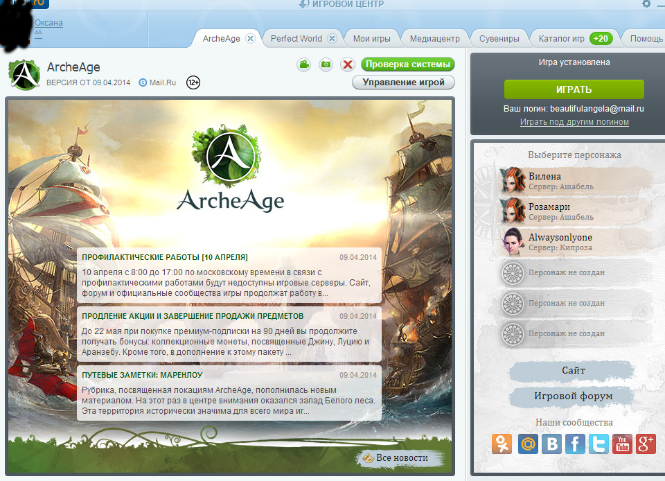665x481 pixels.
Task: Open the Мои игры tab
Action: tap(372, 39)
